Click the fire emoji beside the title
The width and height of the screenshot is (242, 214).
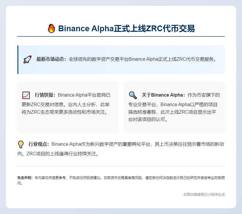tap(51, 28)
